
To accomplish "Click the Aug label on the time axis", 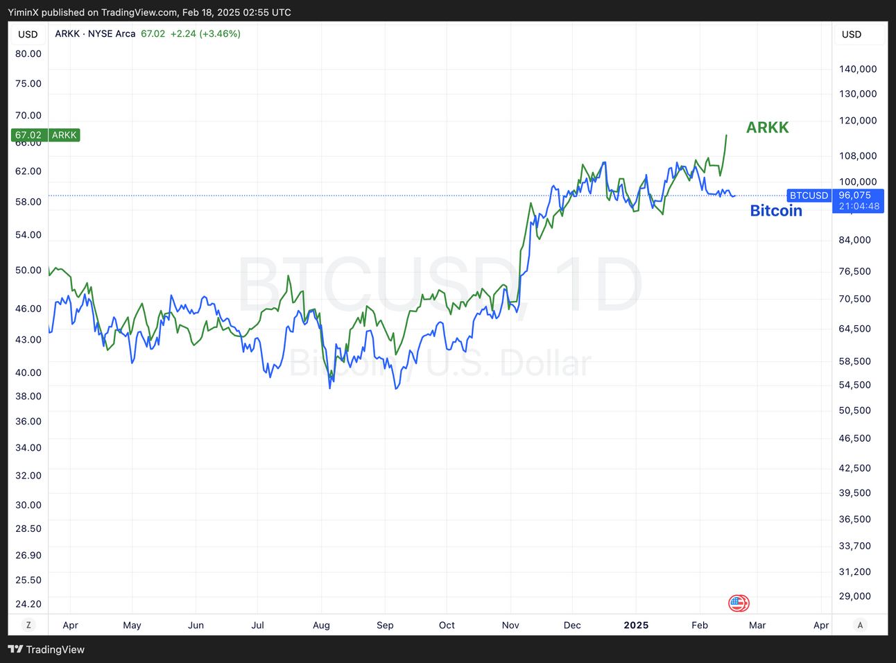I will click(321, 625).
